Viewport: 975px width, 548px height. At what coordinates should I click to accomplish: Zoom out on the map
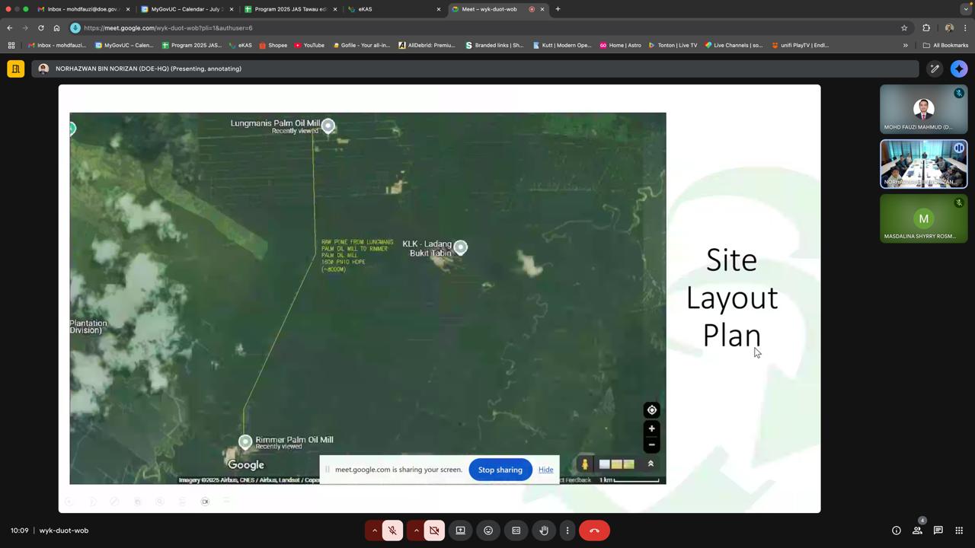click(651, 444)
